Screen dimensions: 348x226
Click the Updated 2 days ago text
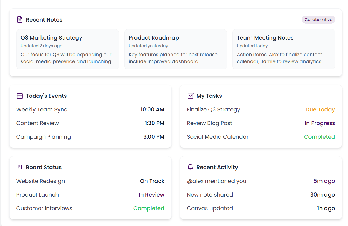(42, 46)
